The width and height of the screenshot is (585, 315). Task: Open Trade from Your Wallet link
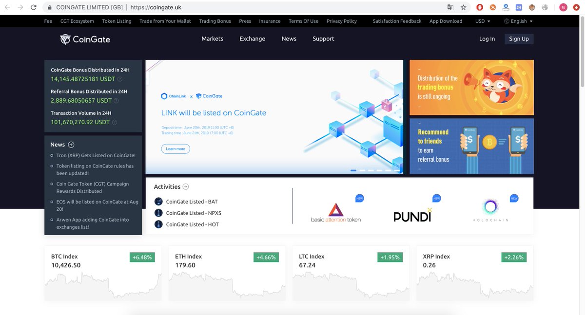[165, 21]
